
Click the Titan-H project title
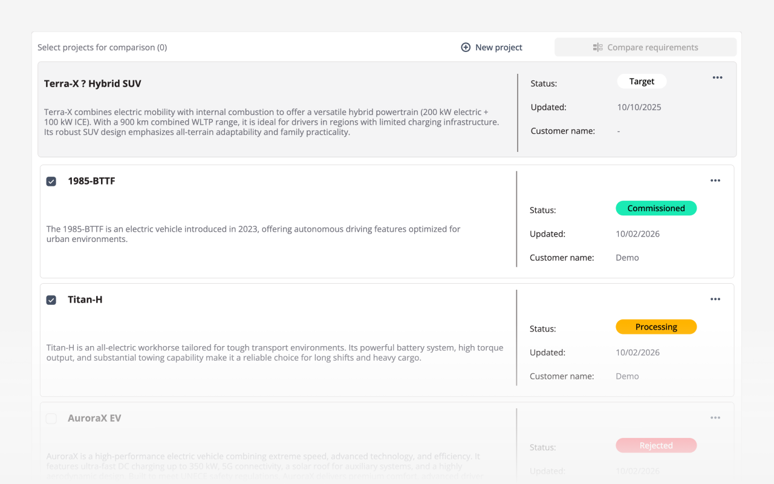pyautogui.click(x=85, y=299)
